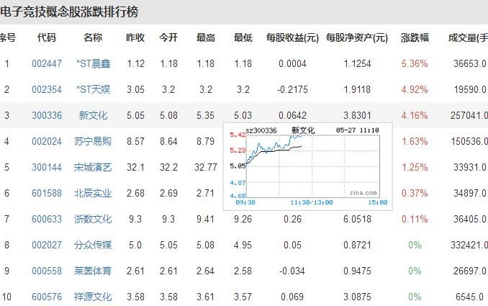The width and height of the screenshot is (488, 306).
Task: Click the low price 9.26
Action: (x=243, y=219)
